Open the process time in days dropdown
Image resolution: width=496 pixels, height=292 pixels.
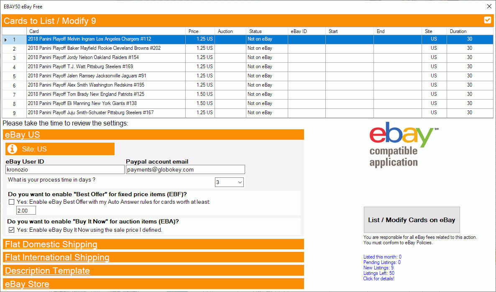coord(229,182)
